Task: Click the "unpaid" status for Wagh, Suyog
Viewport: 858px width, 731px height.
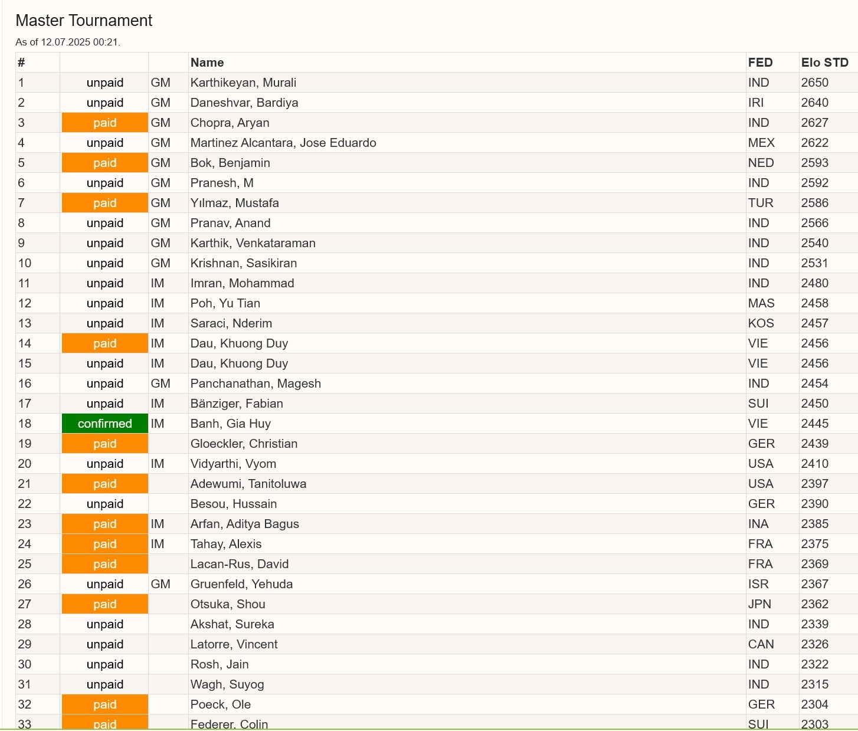Action: [x=105, y=684]
